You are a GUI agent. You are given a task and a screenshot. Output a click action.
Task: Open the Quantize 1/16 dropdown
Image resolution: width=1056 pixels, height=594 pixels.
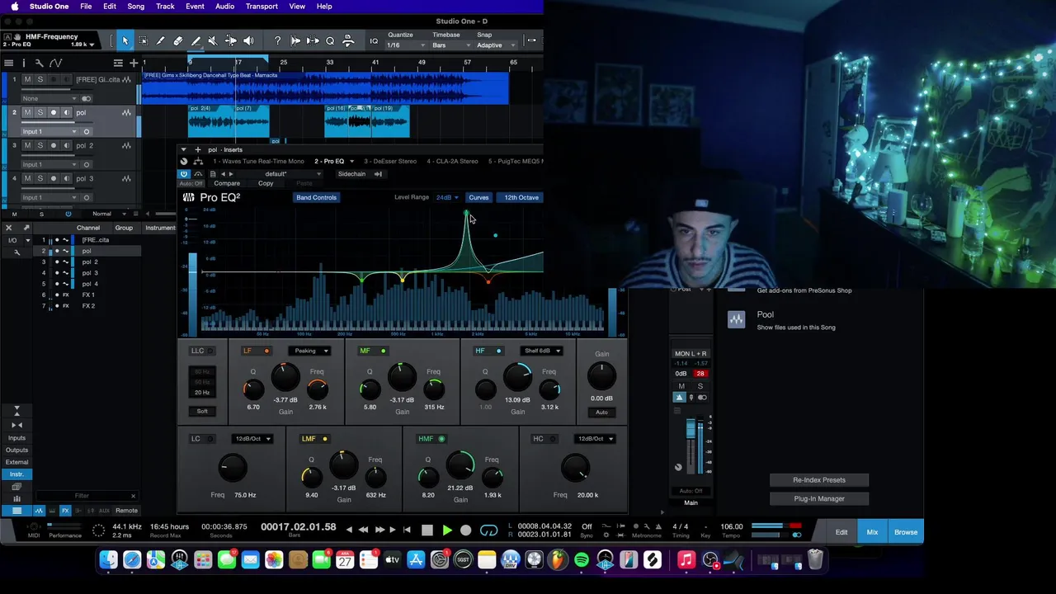[405, 45]
